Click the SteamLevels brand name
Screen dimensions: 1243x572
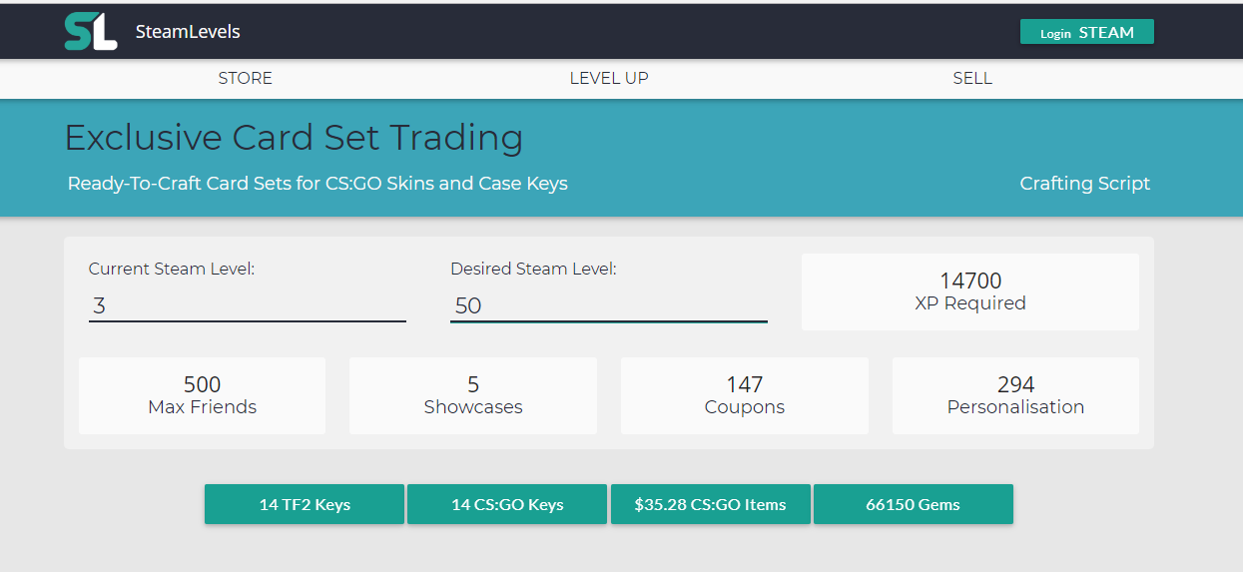pyautogui.click(x=188, y=32)
